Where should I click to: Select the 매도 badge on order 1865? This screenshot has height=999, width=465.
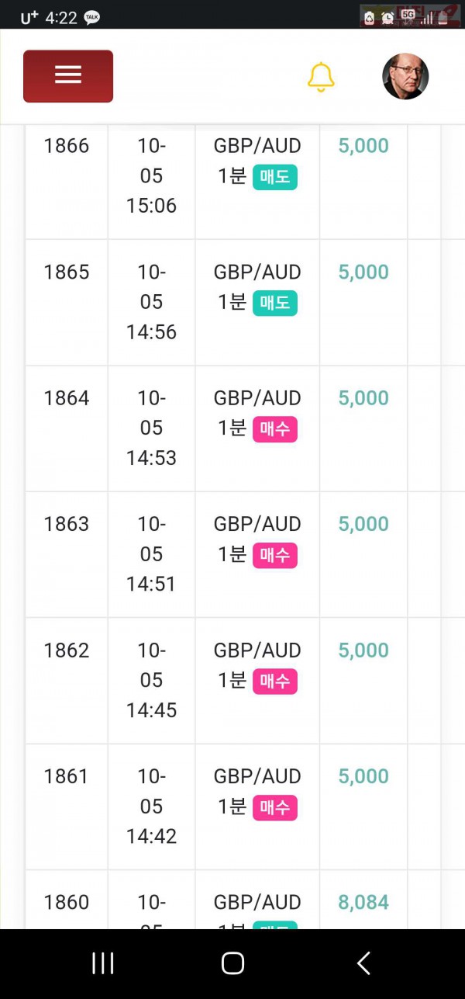tap(275, 303)
